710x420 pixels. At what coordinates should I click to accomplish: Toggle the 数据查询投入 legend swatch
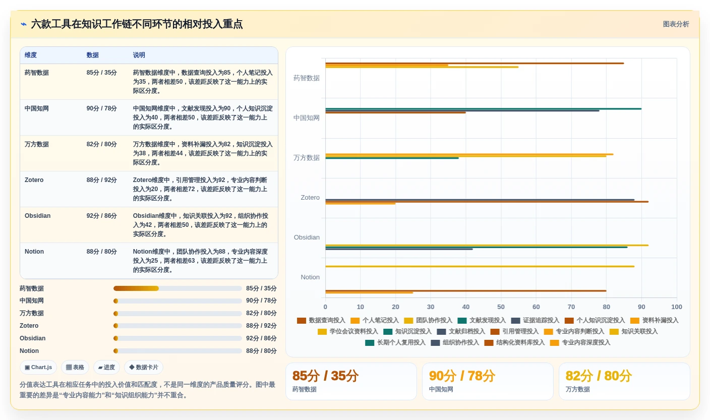pyautogui.click(x=302, y=321)
